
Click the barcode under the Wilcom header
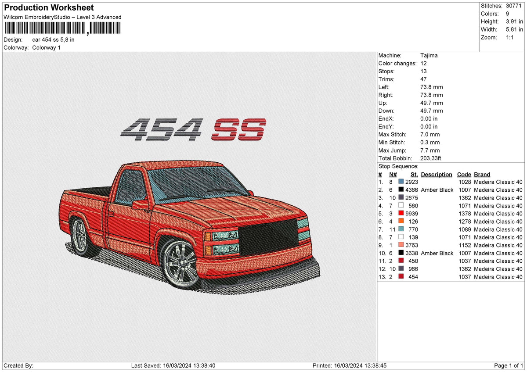pyautogui.click(x=62, y=29)
